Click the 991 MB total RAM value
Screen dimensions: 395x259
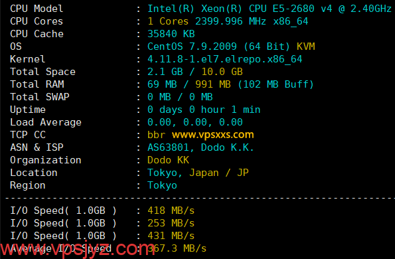[x=213, y=84]
